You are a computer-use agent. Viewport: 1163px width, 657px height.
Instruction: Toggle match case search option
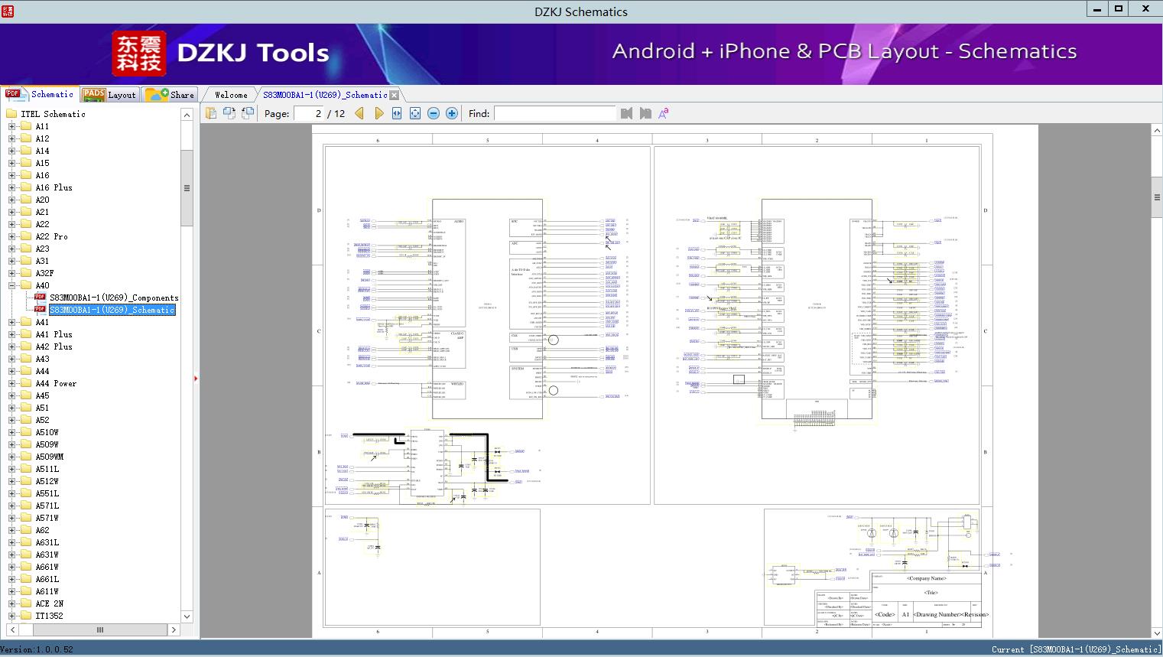pos(664,113)
